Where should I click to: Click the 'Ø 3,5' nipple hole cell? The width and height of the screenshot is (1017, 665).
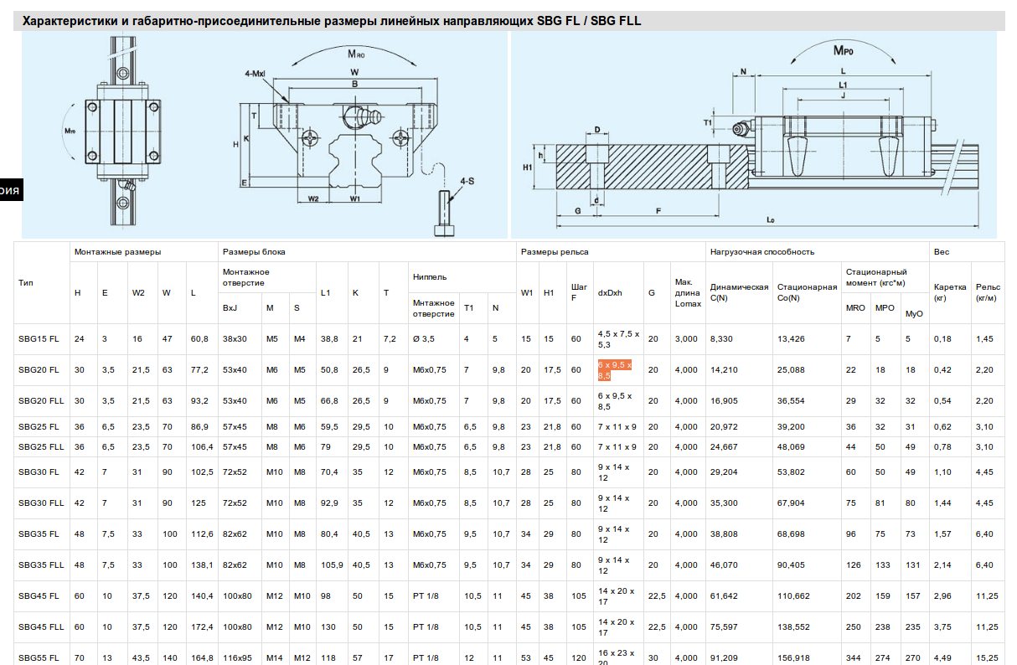(x=425, y=339)
